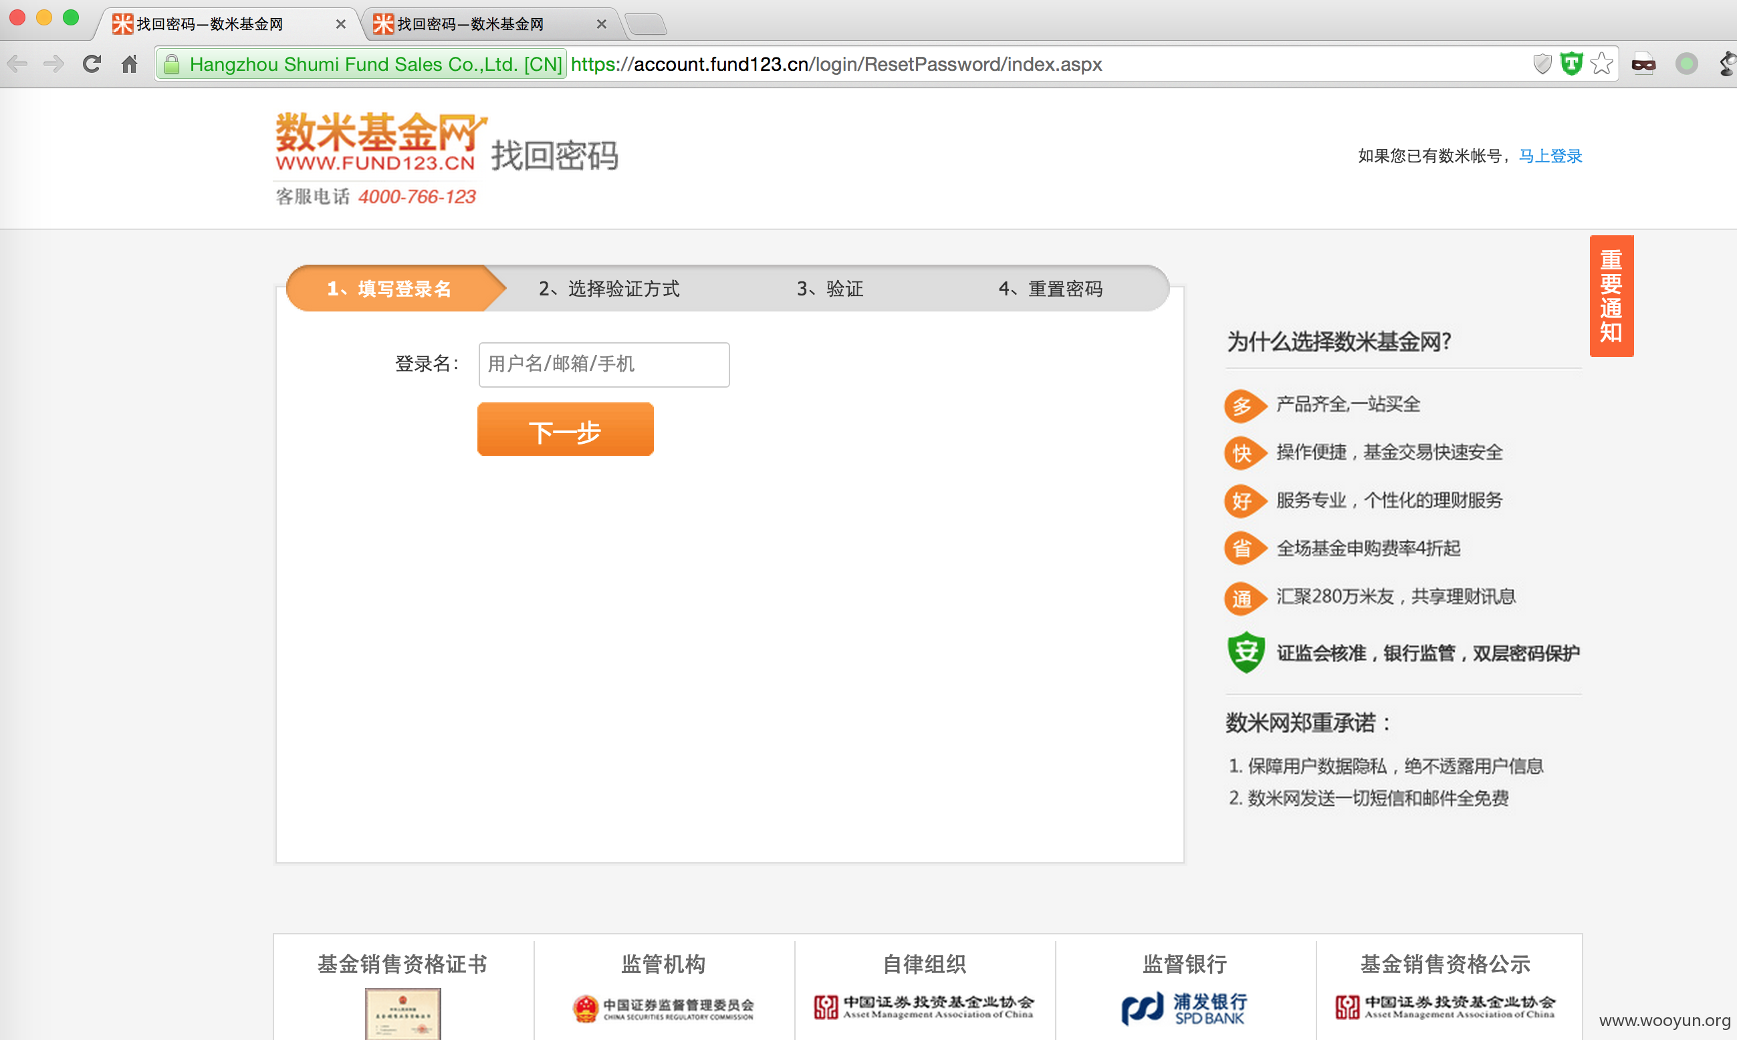Click the macOS yellow minimize window button
The image size is (1737, 1040).
(44, 18)
